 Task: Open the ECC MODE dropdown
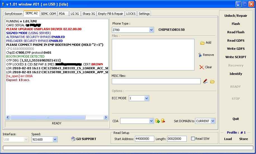(146, 98)
